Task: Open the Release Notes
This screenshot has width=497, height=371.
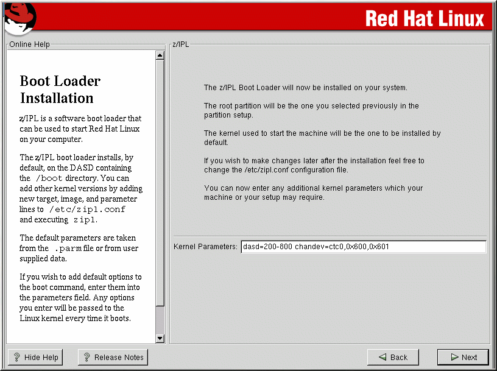Action: coord(113,358)
